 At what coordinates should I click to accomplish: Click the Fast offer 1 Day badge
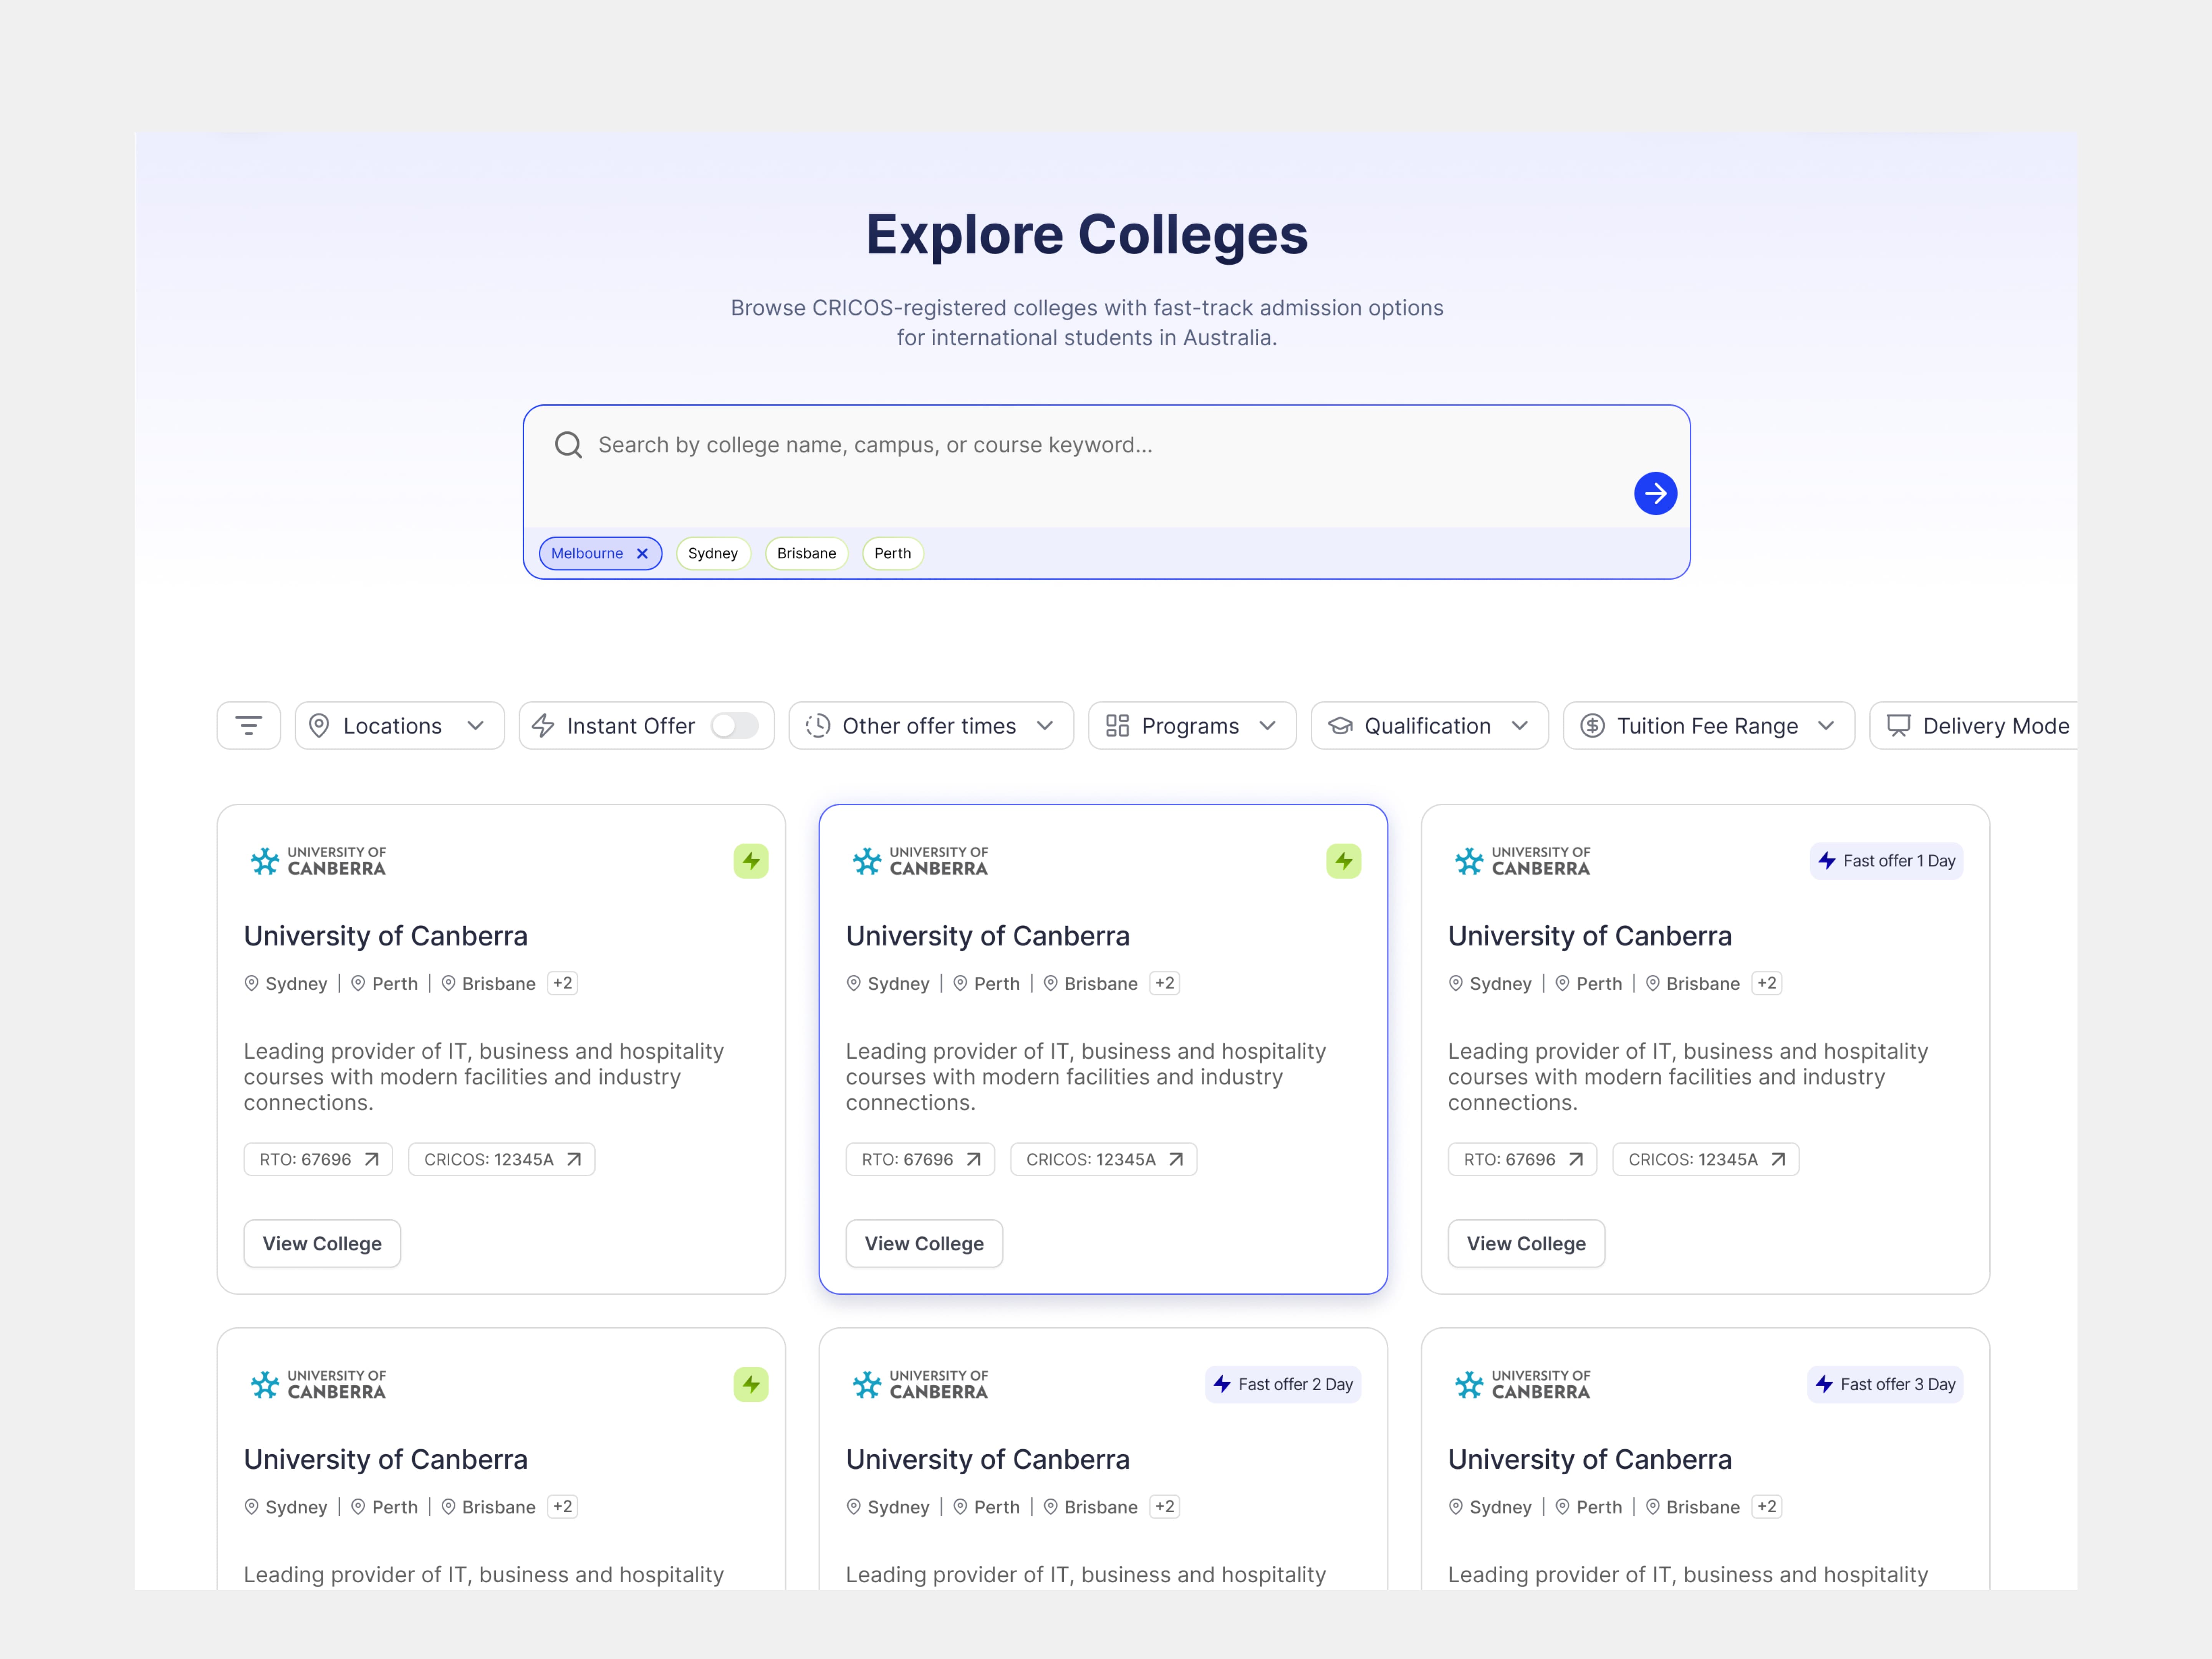coord(1886,861)
